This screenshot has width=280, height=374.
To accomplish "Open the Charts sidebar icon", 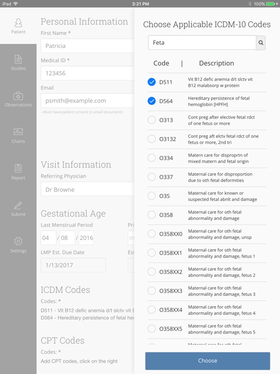I will coord(18,132).
